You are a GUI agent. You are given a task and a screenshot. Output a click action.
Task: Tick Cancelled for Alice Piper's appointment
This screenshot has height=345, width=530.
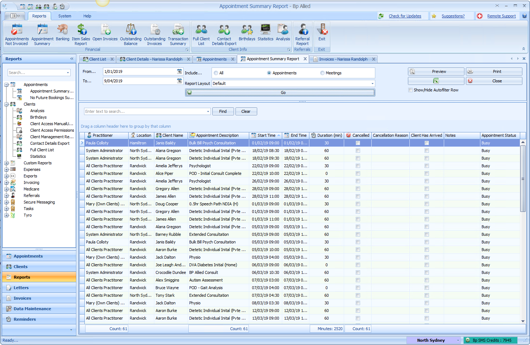358,173
